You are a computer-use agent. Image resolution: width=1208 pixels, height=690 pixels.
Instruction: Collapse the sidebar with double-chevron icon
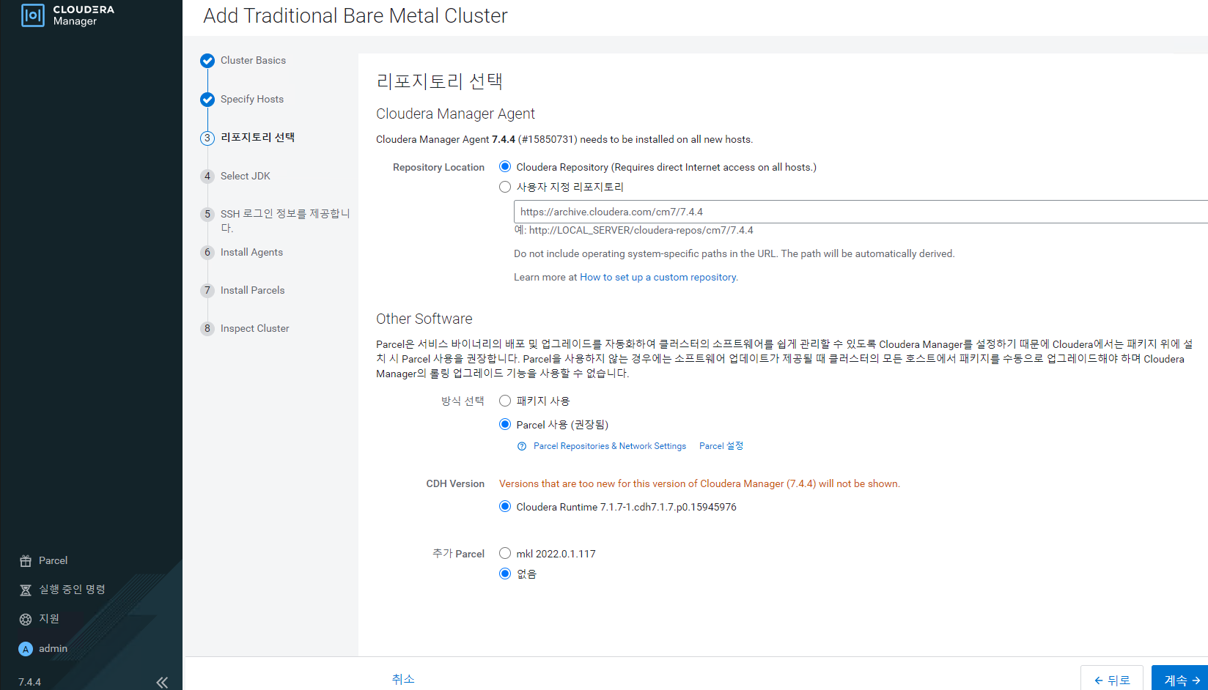pyautogui.click(x=162, y=682)
